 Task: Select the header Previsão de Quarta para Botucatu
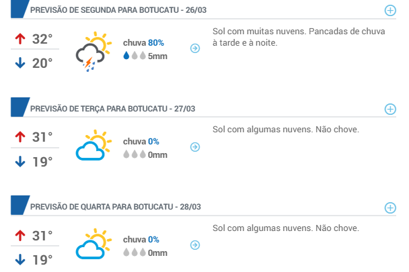[116, 207]
